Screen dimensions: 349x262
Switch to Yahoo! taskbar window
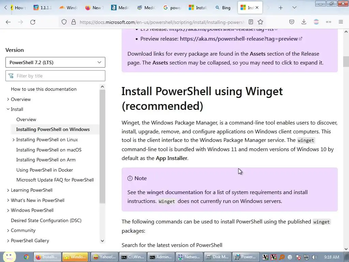(104, 257)
